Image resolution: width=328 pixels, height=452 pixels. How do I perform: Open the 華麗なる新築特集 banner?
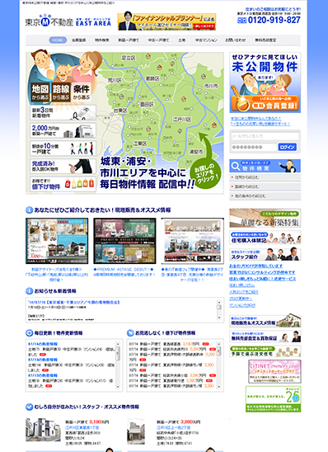pyautogui.click(x=265, y=218)
